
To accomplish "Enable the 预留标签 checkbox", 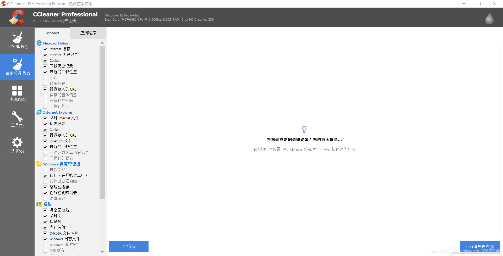I will click(45, 84).
